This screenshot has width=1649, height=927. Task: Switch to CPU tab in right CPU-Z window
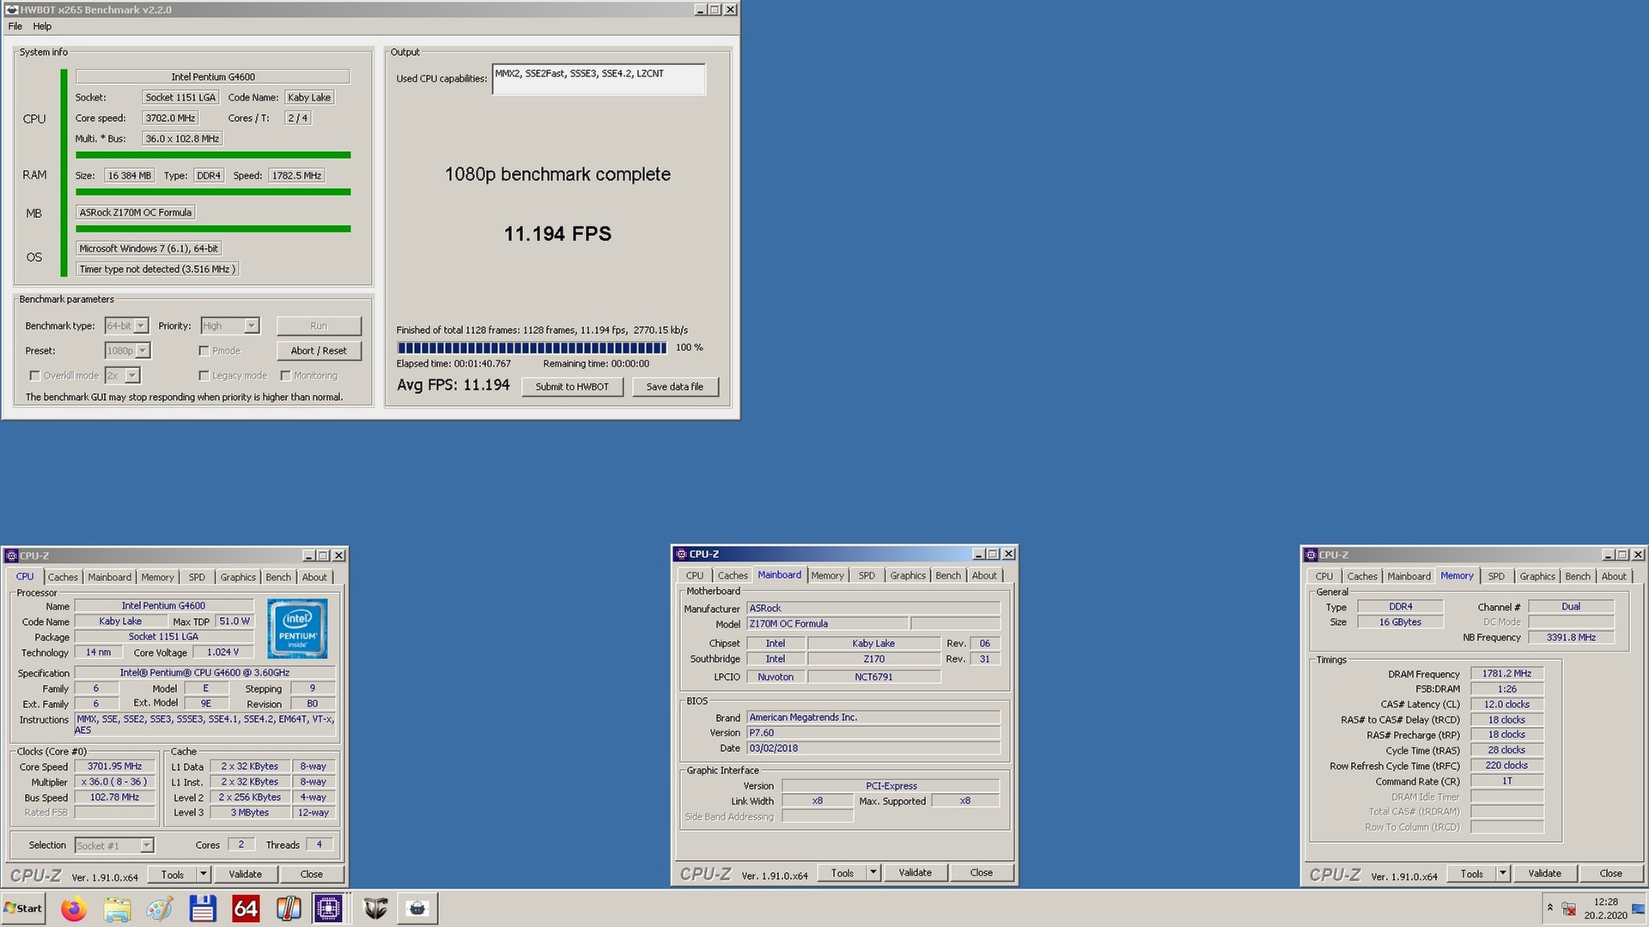(1324, 576)
